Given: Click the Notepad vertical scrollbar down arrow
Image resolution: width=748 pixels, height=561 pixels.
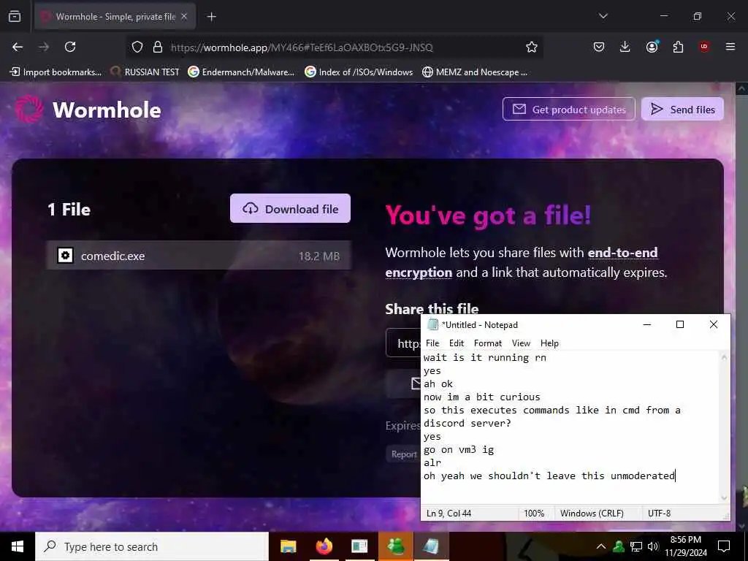Looking at the screenshot, I should tap(724, 497).
